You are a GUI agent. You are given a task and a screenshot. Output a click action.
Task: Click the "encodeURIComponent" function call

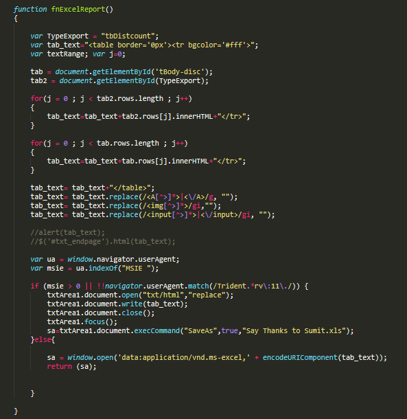tap(300, 358)
